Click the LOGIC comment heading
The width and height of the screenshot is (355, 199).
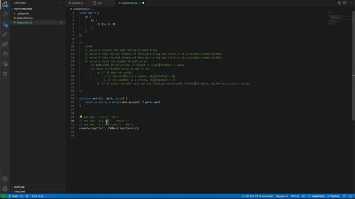click(89, 46)
